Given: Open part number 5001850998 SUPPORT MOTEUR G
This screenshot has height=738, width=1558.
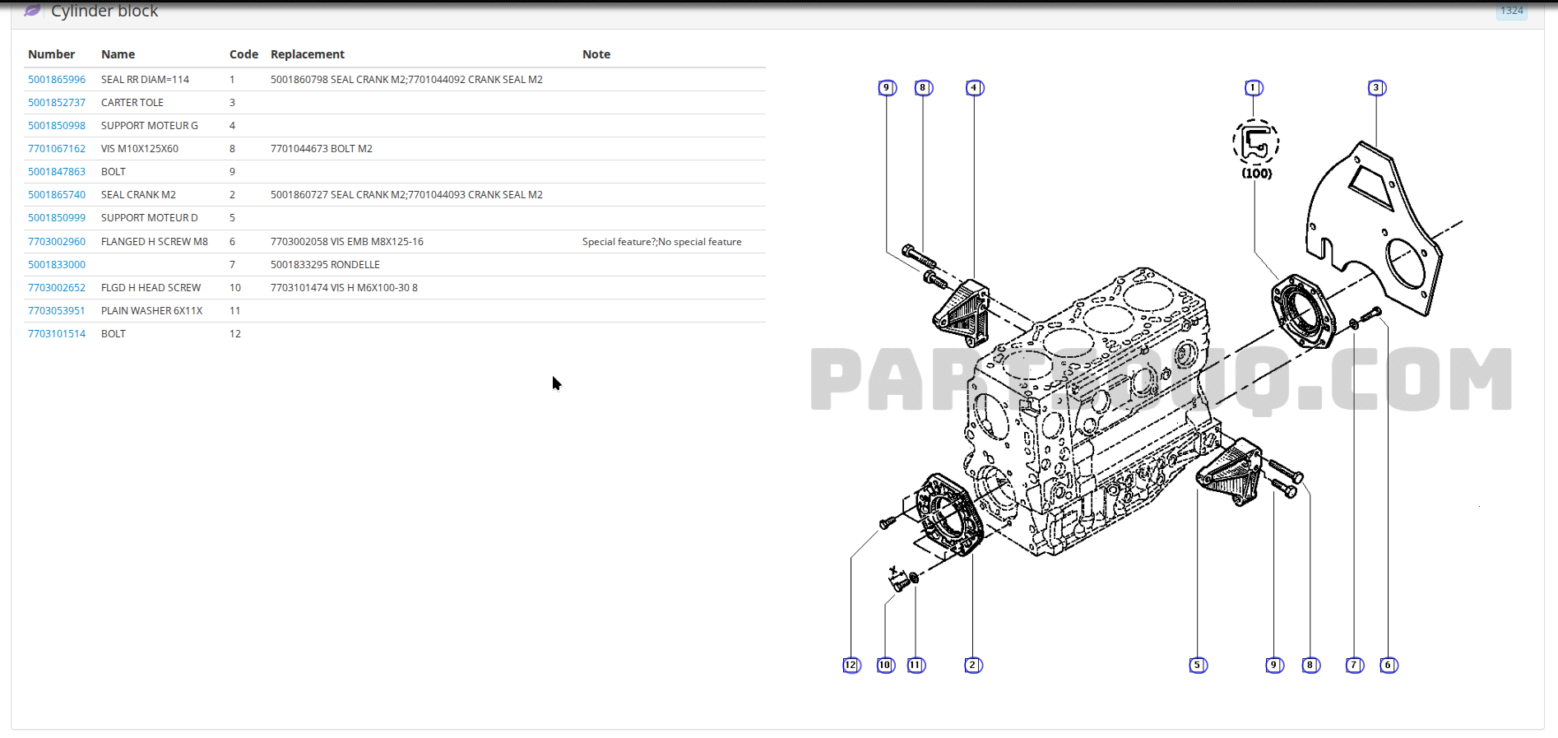Looking at the screenshot, I should (x=57, y=126).
